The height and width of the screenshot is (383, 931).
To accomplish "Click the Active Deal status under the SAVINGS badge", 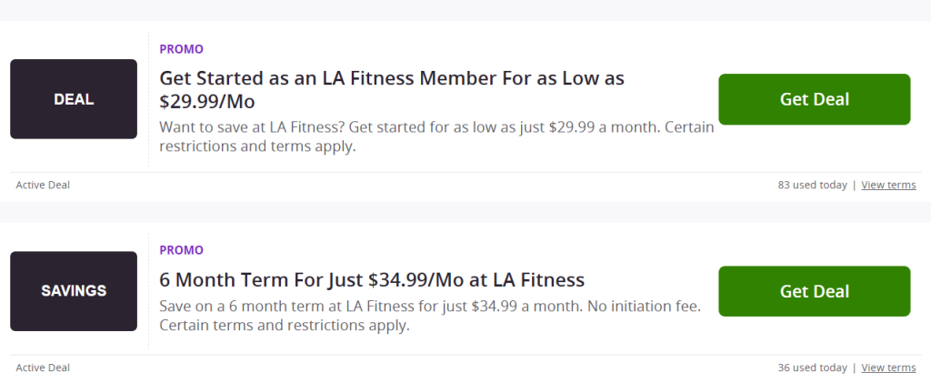I will (x=43, y=368).
